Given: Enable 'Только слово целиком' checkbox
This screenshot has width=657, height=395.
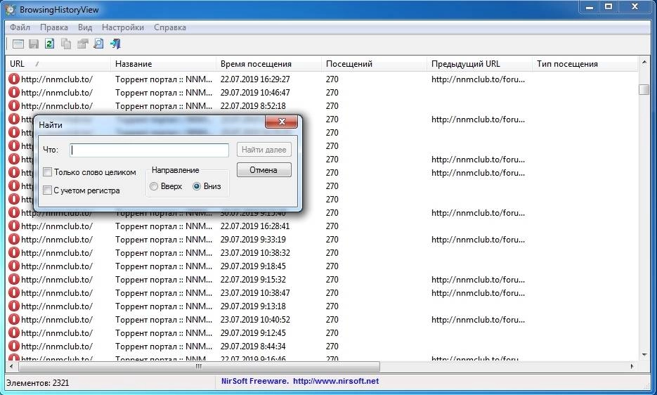Looking at the screenshot, I should (47, 172).
